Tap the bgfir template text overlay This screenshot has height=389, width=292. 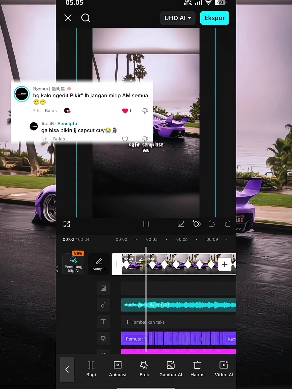click(x=146, y=145)
